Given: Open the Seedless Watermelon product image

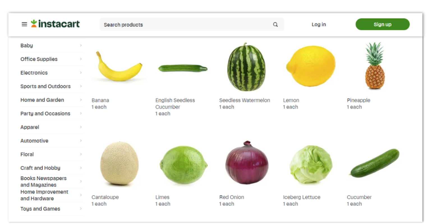Looking at the screenshot, I should 246,67.
